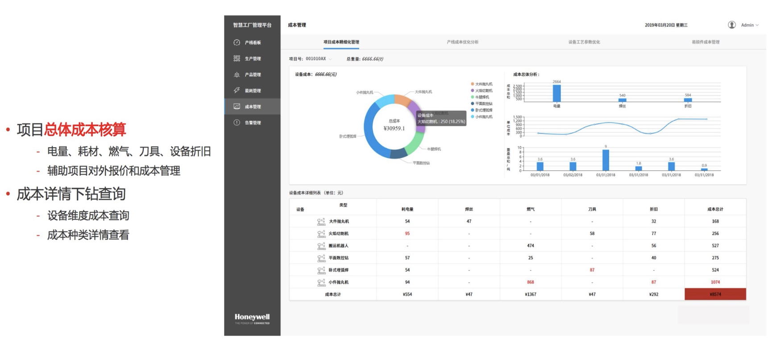
Task: Click the Honeywell logo in the sidebar
Action: coord(252,318)
